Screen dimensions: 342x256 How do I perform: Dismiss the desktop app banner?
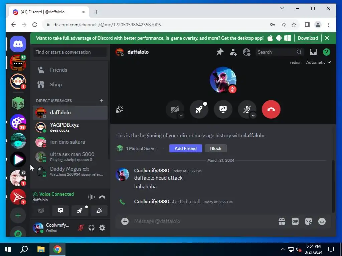pos(327,38)
